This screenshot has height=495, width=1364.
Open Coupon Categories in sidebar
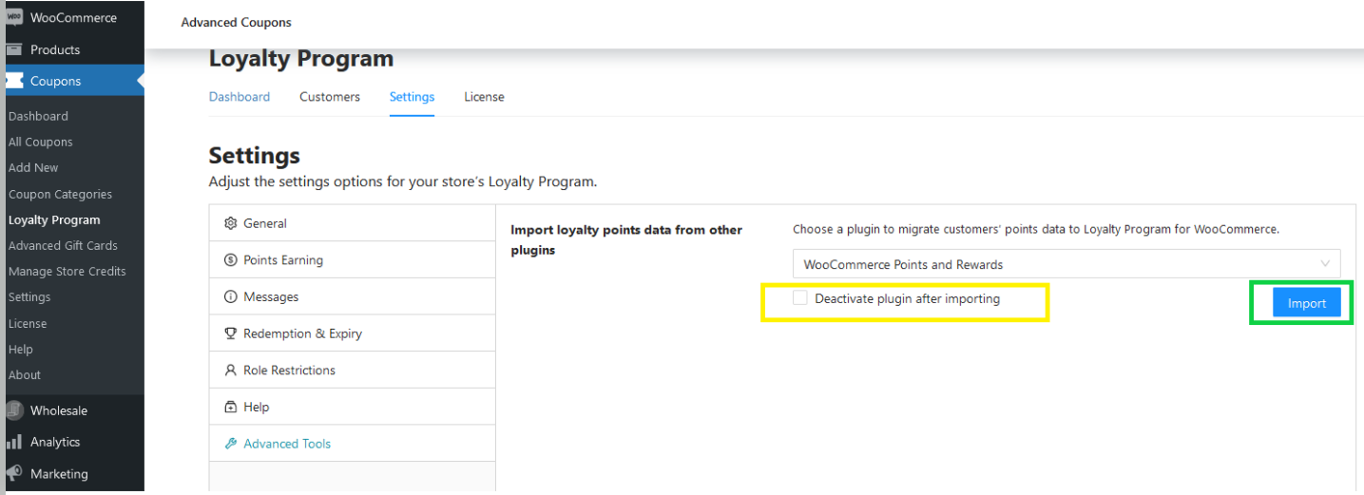pyautogui.click(x=60, y=194)
